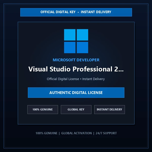The height and width of the screenshot is (152, 152).
Task: Click the footer Global Activation text
Action: (x=77, y=133)
